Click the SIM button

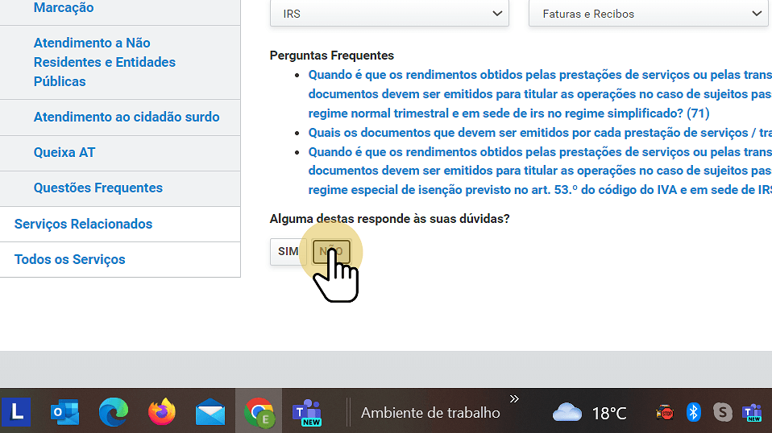click(288, 252)
